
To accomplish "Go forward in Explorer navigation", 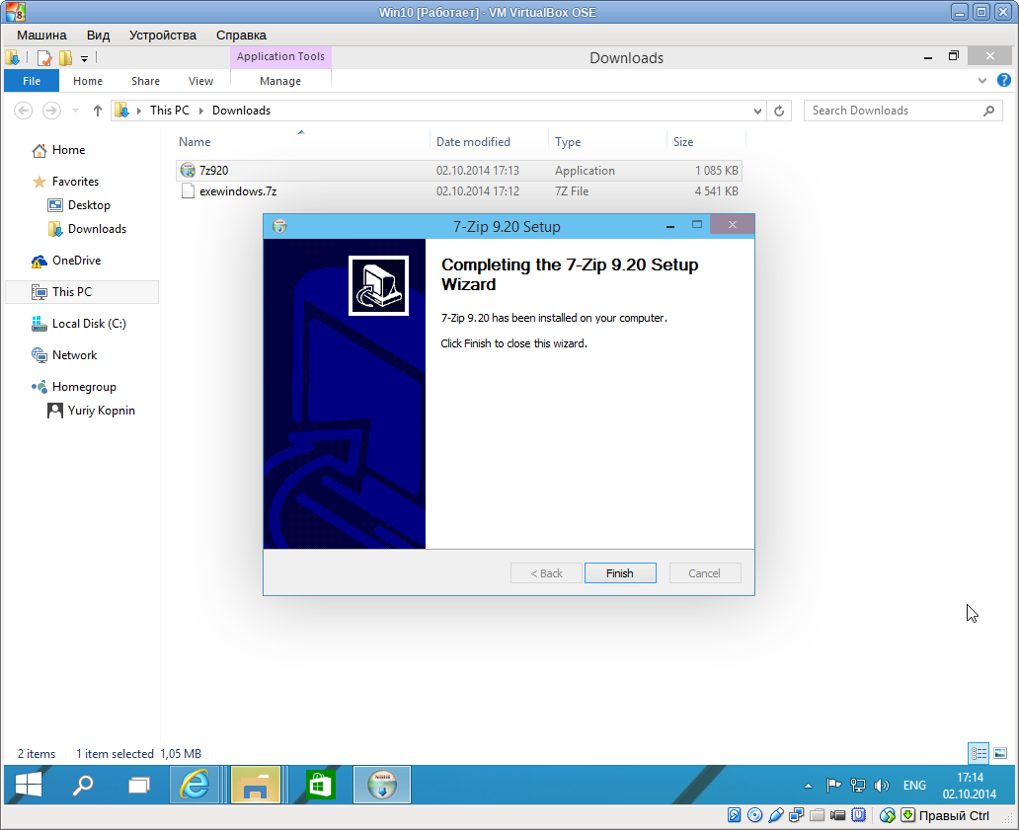I will tap(51, 111).
